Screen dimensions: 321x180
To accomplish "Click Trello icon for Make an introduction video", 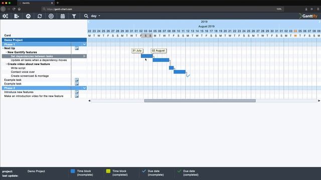I will (77, 96).
